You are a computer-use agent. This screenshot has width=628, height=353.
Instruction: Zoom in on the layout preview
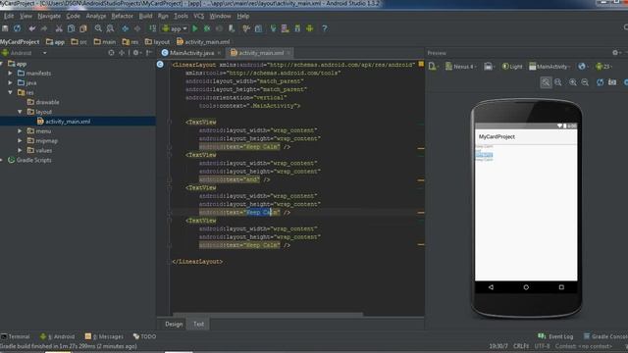[573, 82]
